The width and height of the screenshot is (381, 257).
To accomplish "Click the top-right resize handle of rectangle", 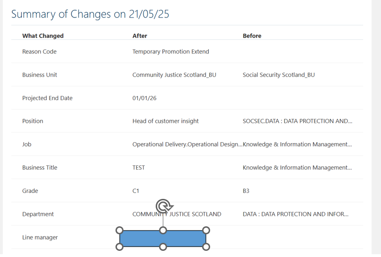I will tap(206, 231).
